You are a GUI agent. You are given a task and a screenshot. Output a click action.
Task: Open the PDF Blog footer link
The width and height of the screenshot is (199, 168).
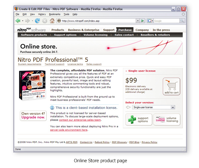(x=134, y=142)
